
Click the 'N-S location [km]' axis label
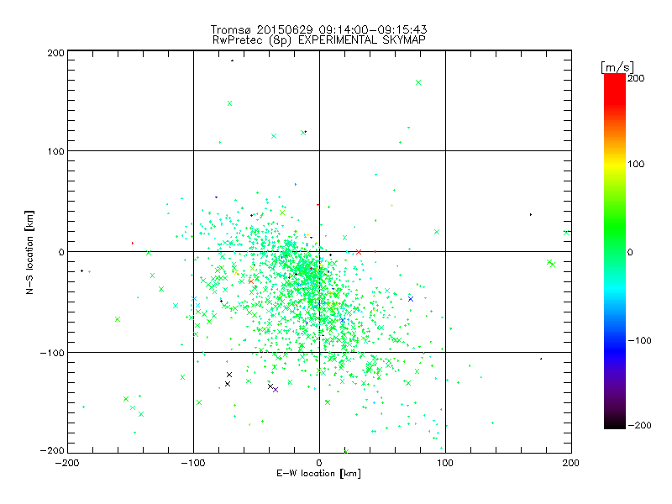pos(29,253)
